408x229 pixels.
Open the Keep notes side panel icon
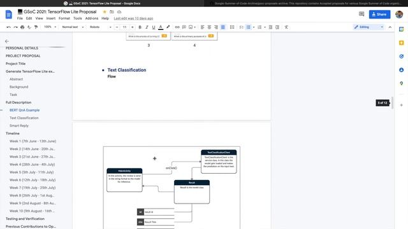(402, 43)
